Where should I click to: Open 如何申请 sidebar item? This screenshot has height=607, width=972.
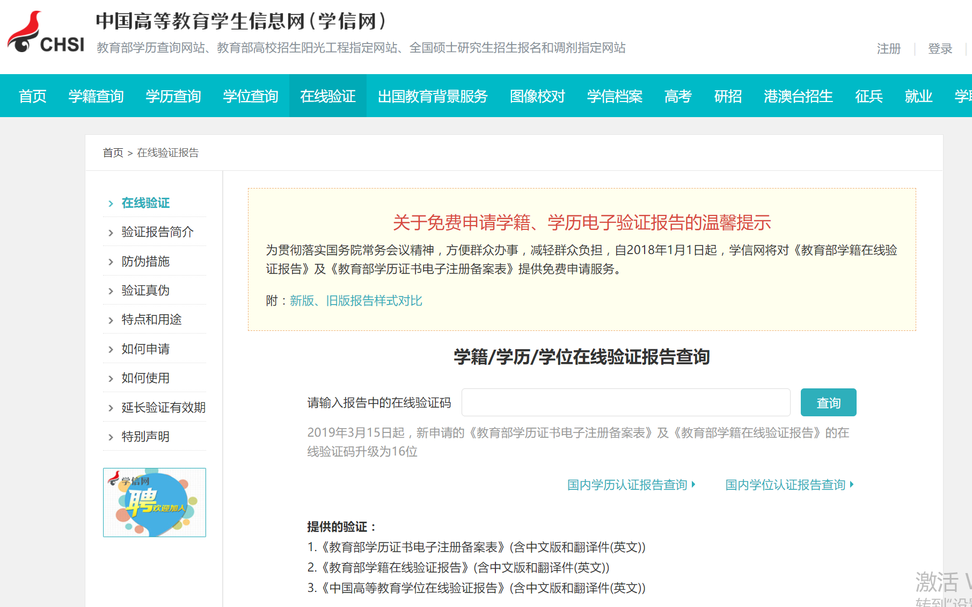[145, 349]
